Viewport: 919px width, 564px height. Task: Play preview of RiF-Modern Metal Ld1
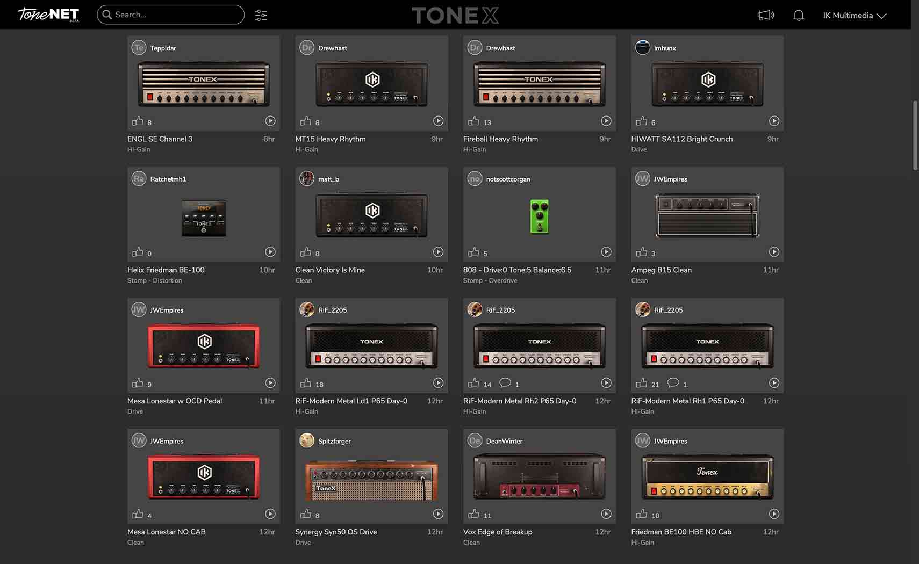click(x=439, y=383)
